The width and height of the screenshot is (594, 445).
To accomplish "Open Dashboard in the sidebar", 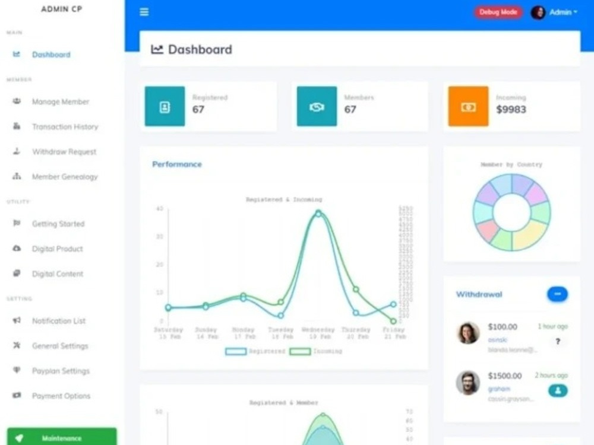I will (x=51, y=55).
